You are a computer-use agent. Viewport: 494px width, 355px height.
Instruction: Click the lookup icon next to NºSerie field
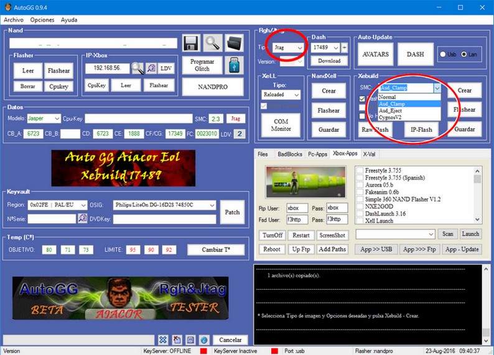pos(83,218)
